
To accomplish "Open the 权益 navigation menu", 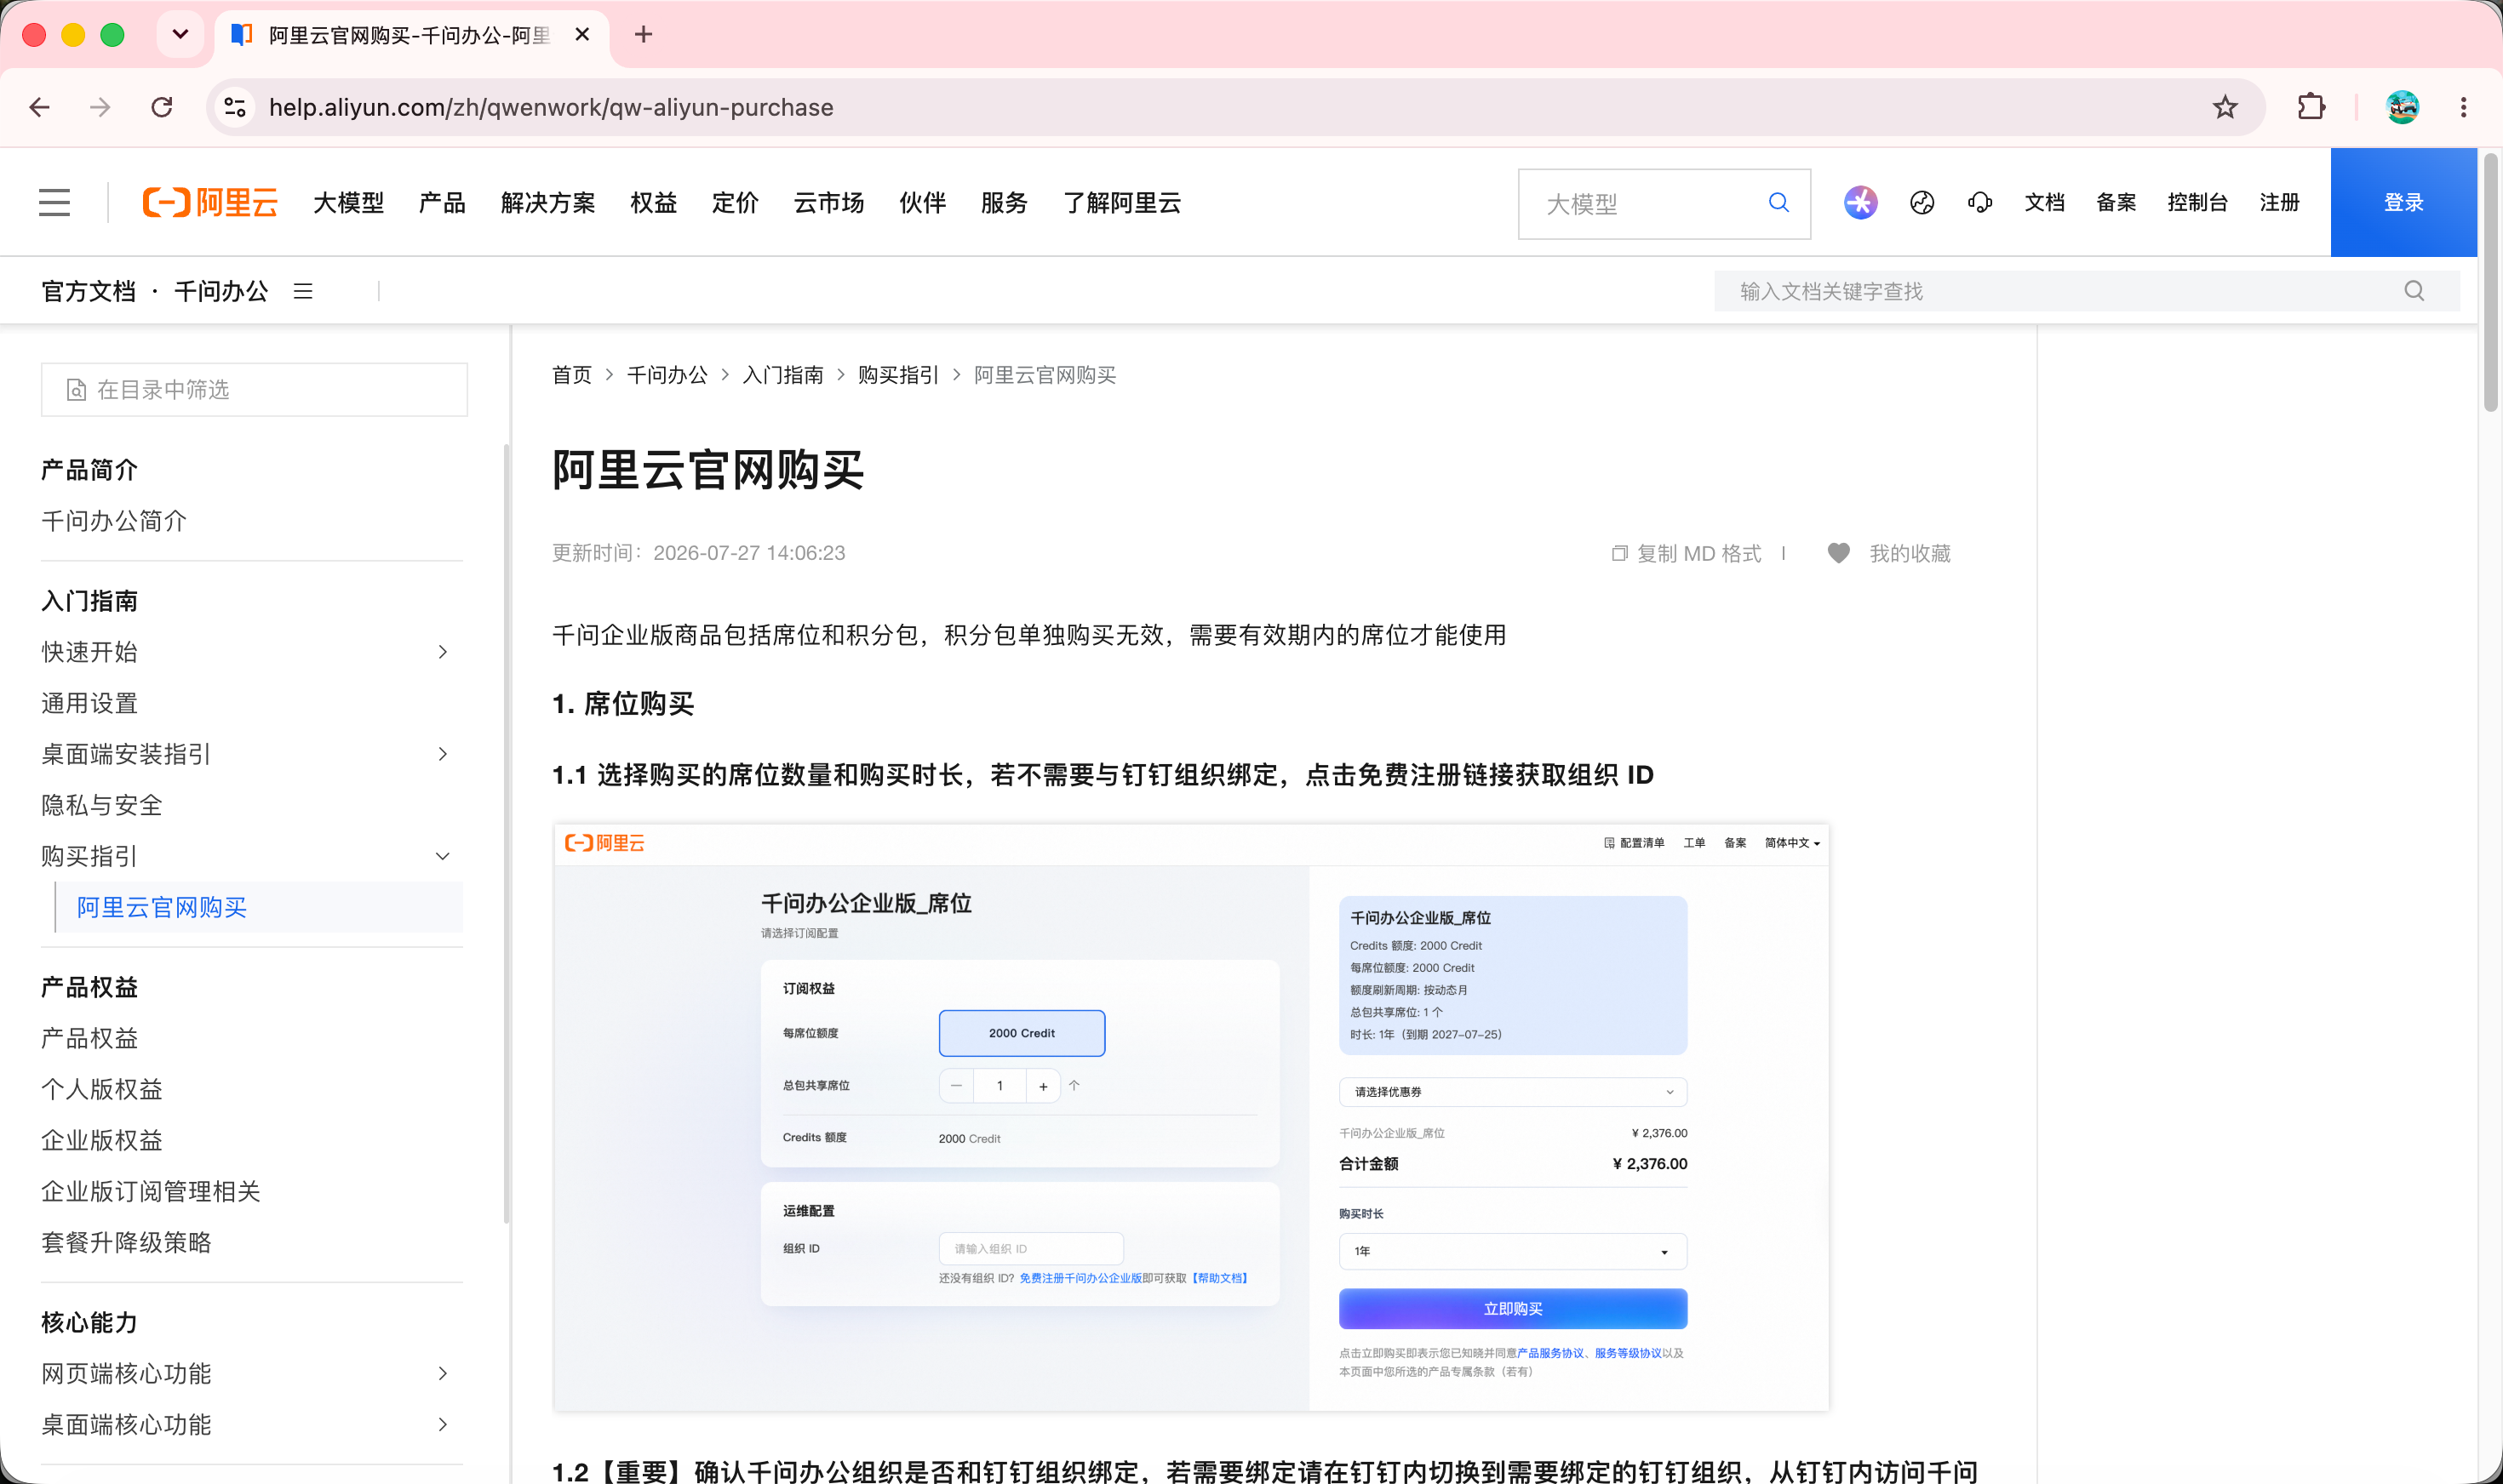I will coord(653,203).
